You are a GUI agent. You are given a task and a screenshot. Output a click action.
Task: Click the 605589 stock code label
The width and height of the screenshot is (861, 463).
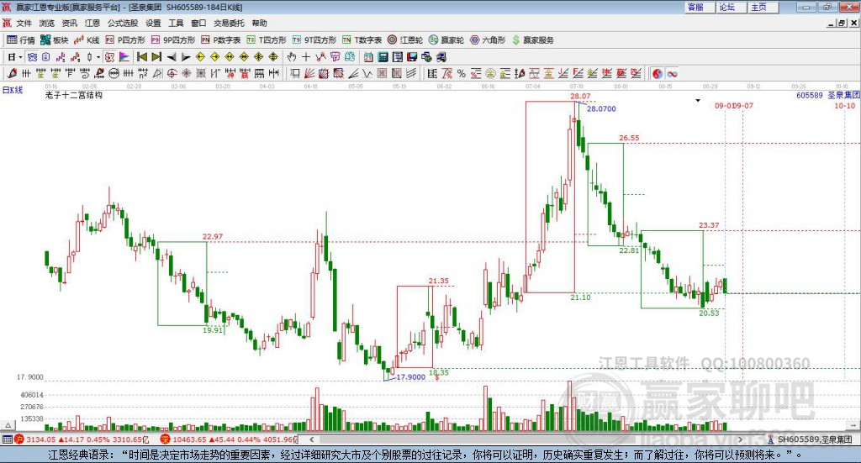[x=810, y=96]
